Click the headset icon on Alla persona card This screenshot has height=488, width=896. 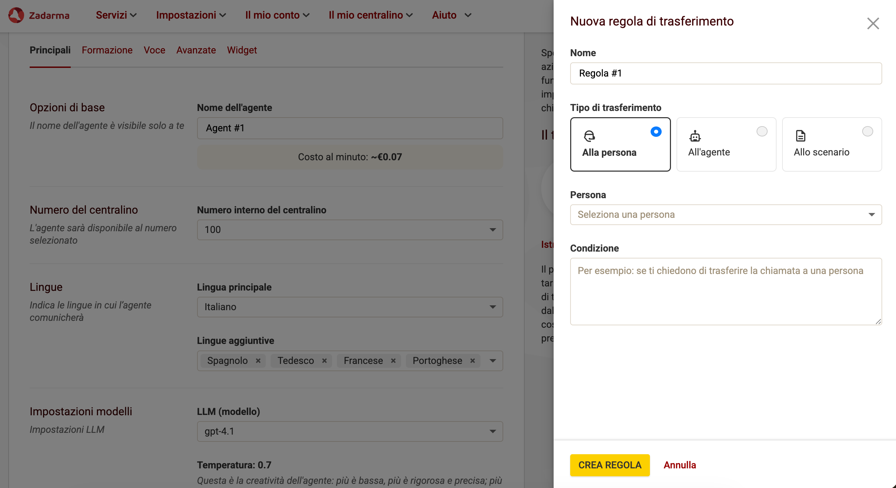click(x=589, y=136)
